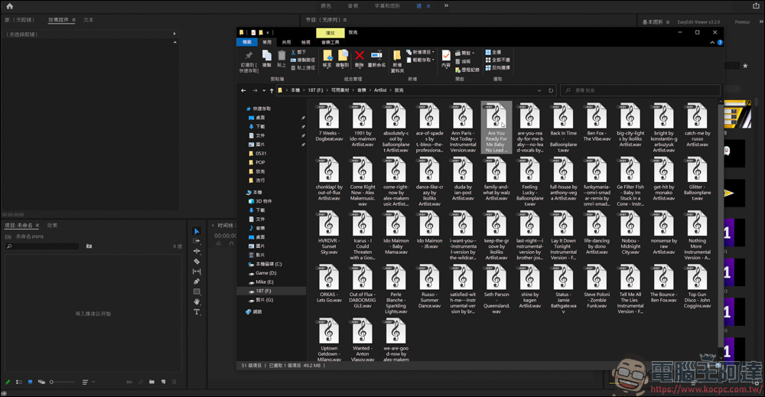Click the Explorer search box
The height and width of the screenshot is (397, 765).
tap(640, 90)
